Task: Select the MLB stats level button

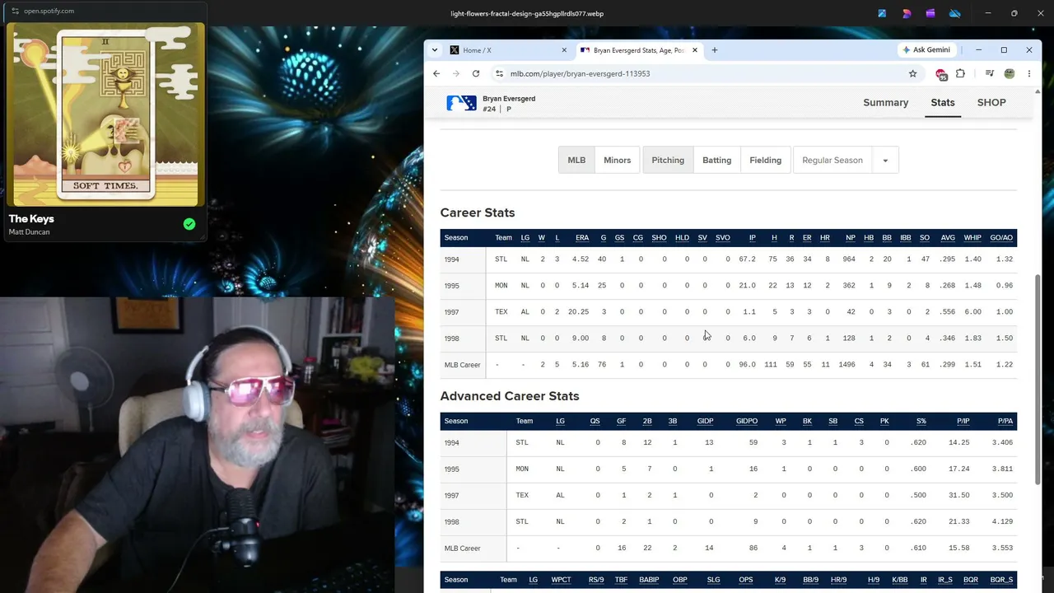Action: (576, 160)
